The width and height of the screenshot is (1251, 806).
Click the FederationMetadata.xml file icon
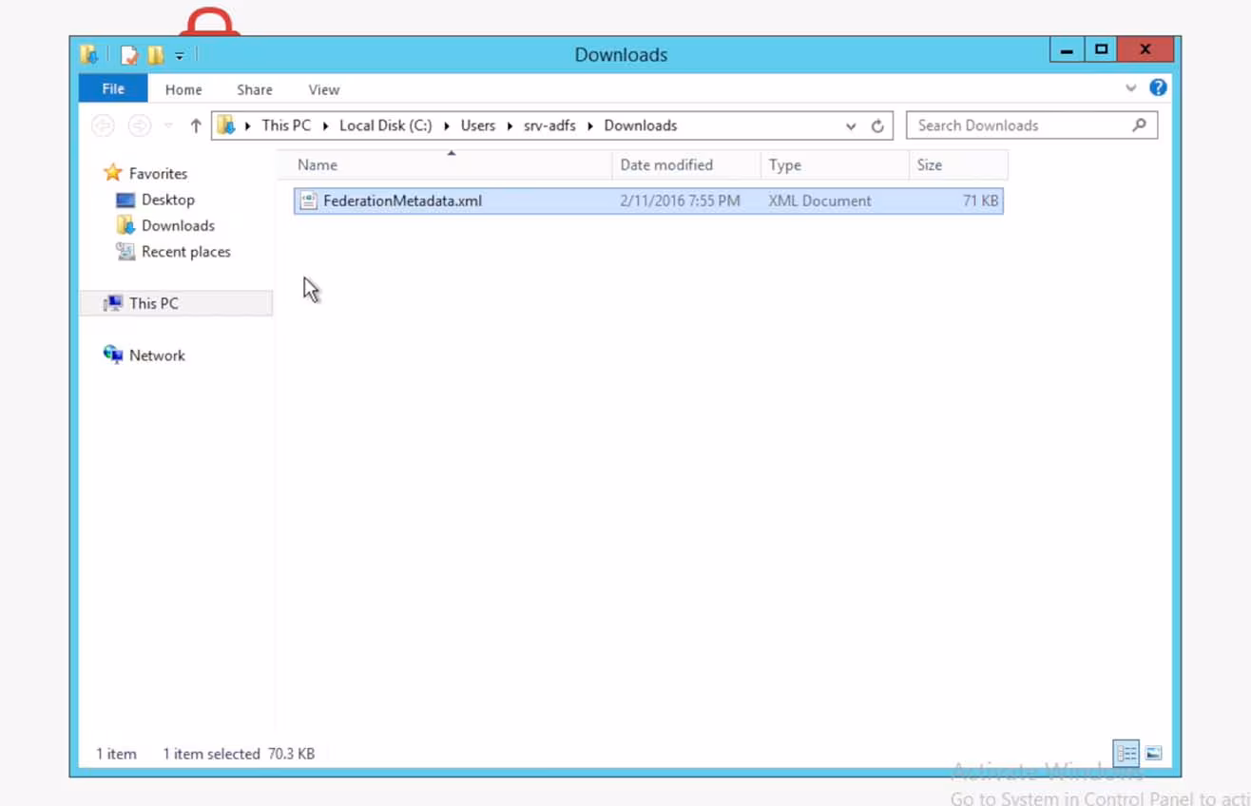coord(308,201)
